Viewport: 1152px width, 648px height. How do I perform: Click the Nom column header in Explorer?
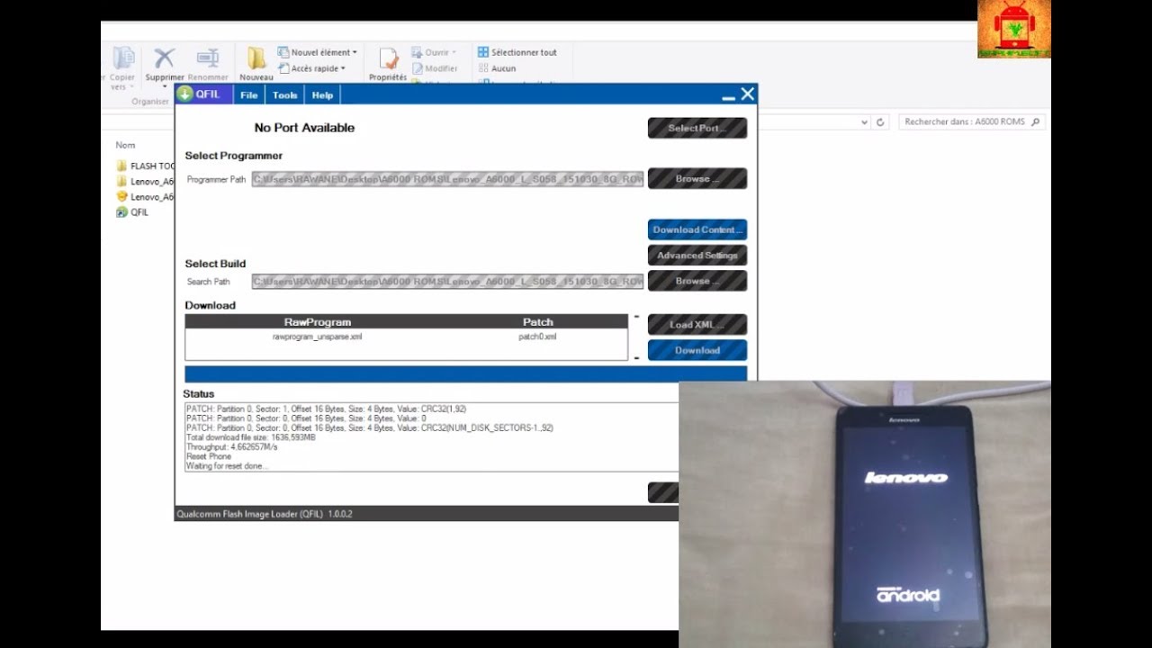click(x=125, y=145)
